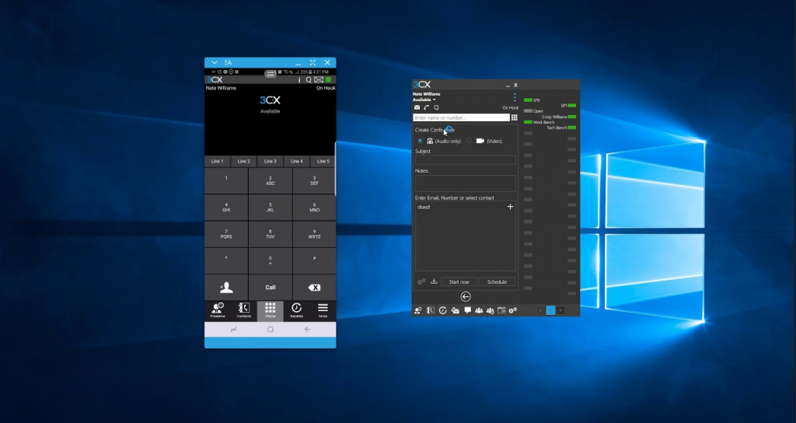This screenshot has height=423, width=796.
Task: Tap Android back arrow in navigation bar
Action: (307, 330)
